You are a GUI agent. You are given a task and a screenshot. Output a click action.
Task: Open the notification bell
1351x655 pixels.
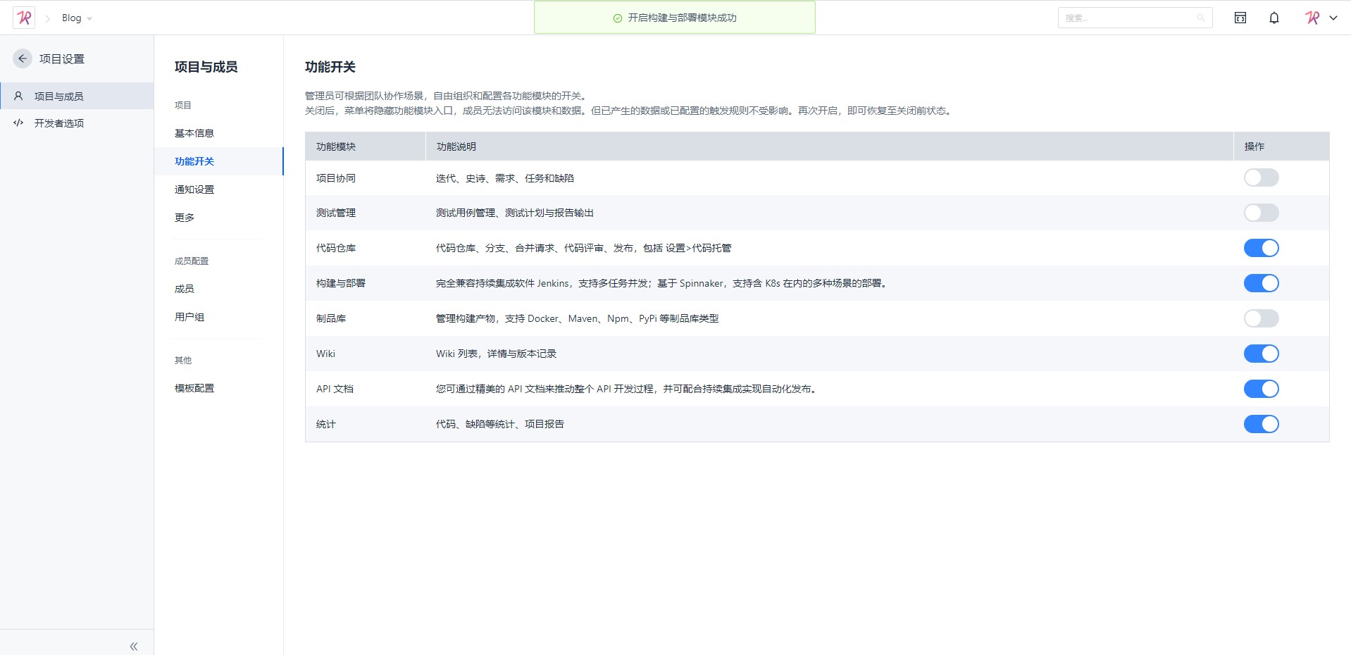tap(1274, 18)
